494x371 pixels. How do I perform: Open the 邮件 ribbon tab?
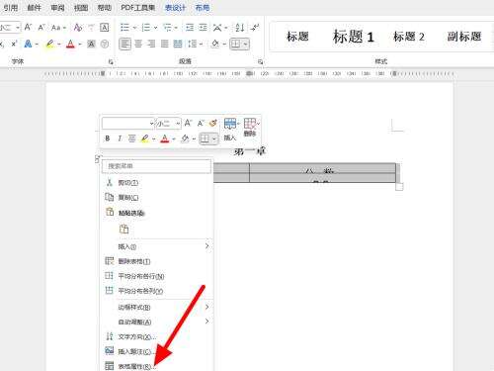[x=34, y=7]
